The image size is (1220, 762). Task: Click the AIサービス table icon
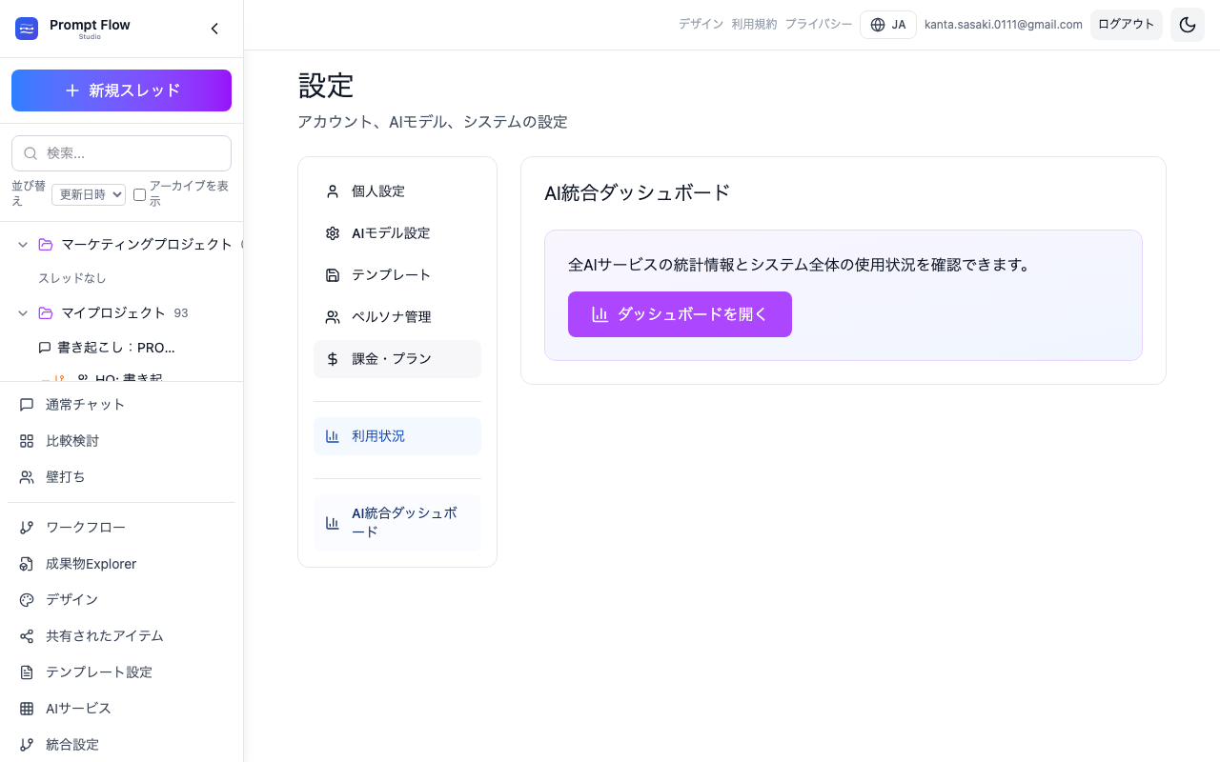coord(27,709)
